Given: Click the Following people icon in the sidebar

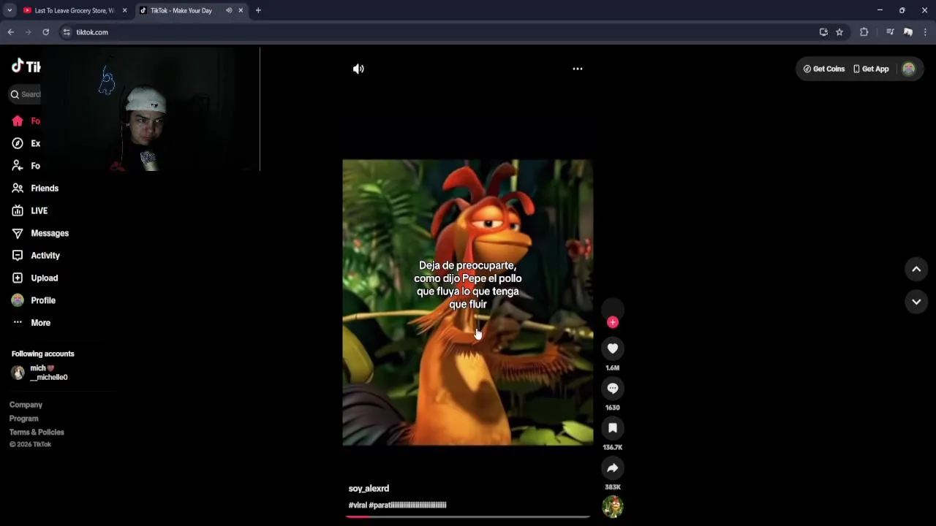Looking at the screenshot, I should (x=18, y=166).
